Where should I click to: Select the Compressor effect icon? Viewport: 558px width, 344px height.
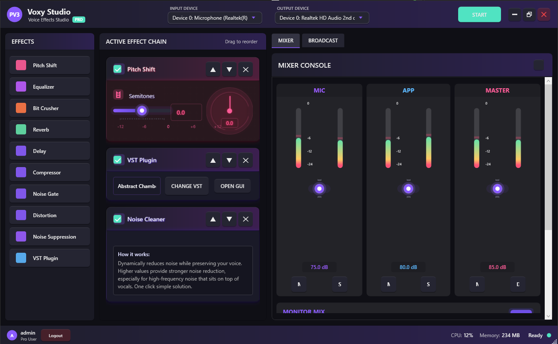pyautogui.click(x=21, y=172)
